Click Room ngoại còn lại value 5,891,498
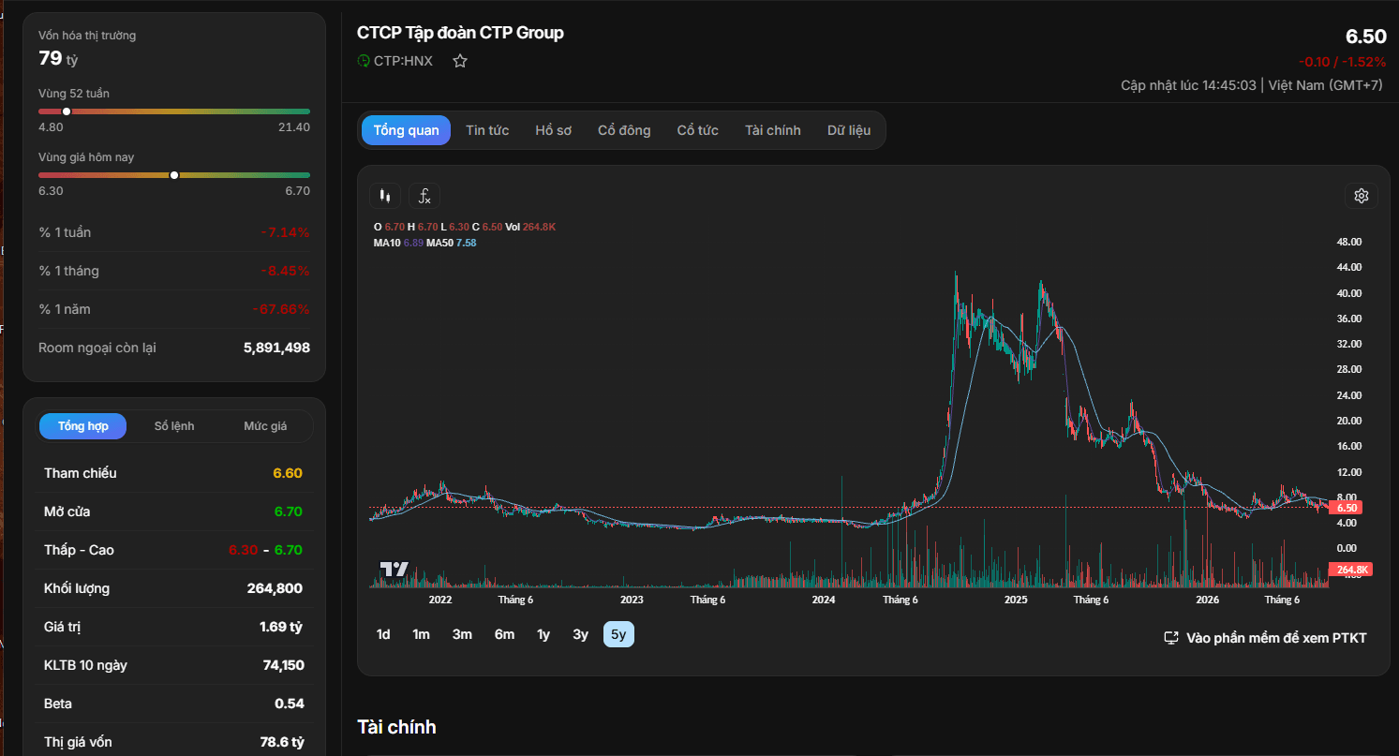This screenshot has height=756, width=1399. [x=276, y=348]
